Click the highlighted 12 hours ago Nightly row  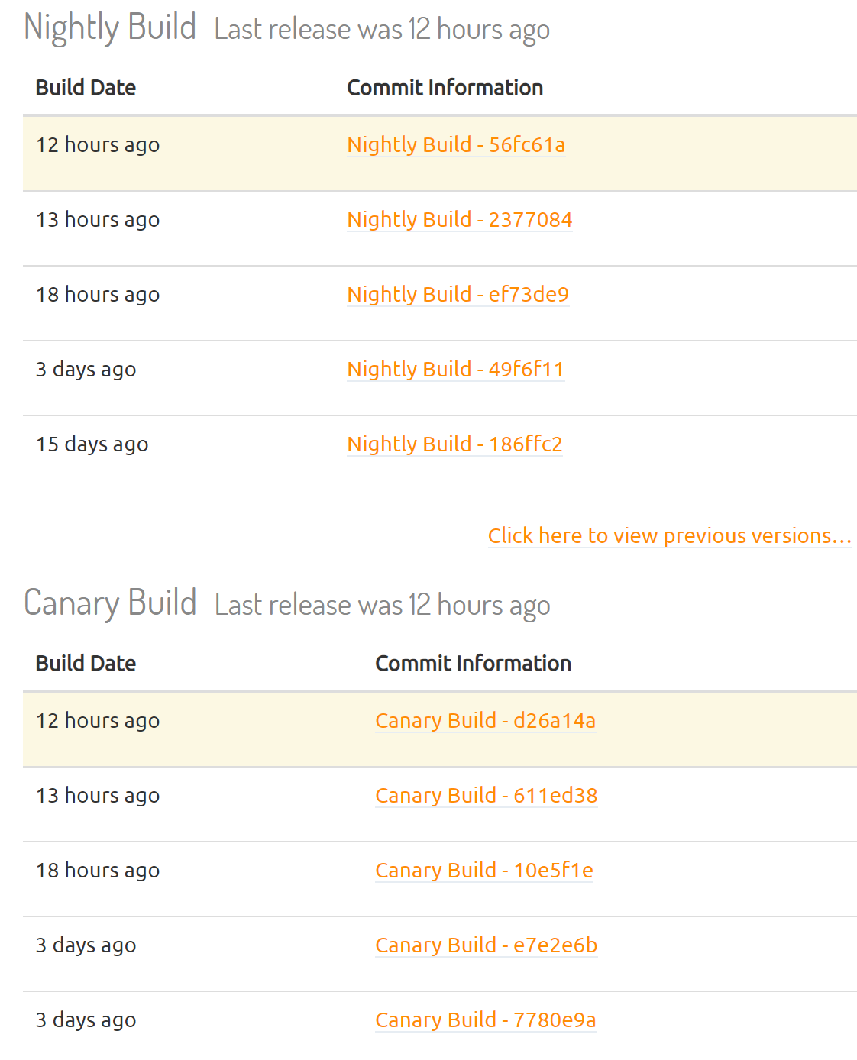point(440,153)
